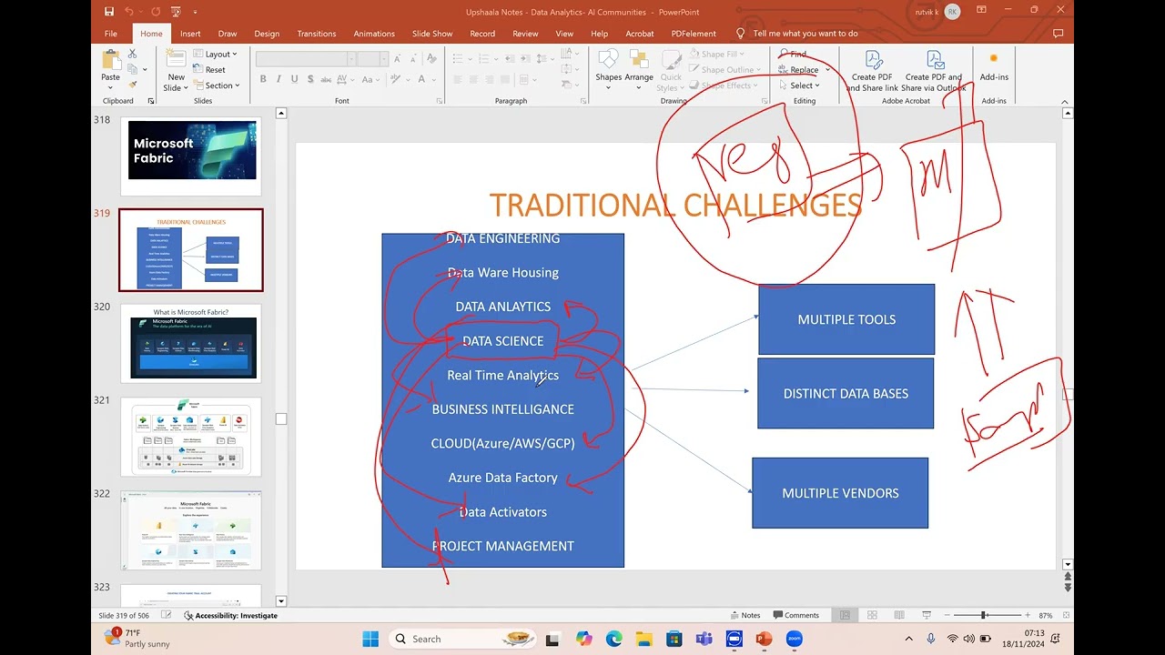Expand the Paste options arrow

110,88
